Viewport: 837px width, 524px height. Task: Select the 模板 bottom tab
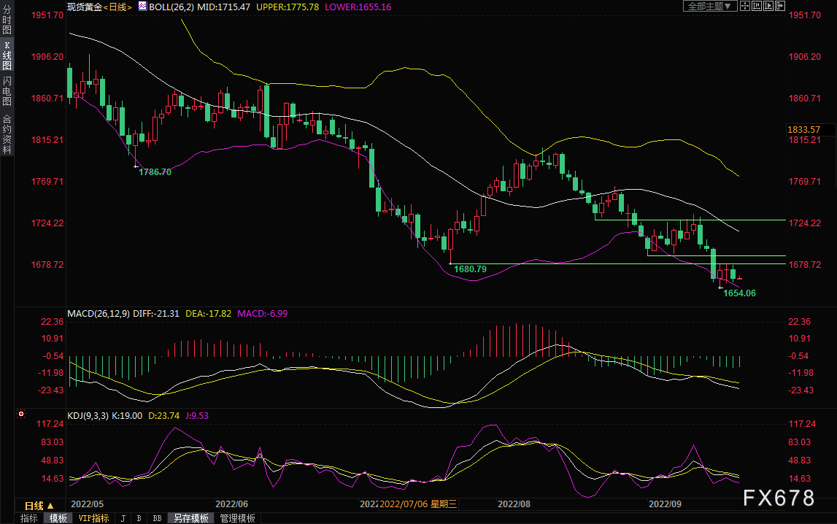[58, 518]
